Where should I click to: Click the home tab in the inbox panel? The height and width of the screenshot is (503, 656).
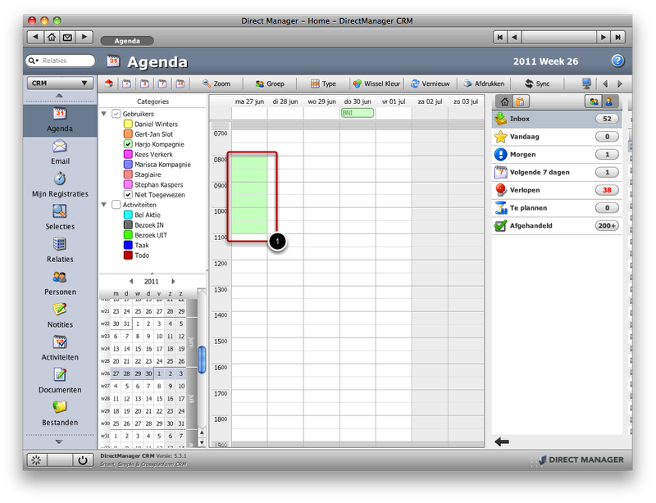(504, 102)
